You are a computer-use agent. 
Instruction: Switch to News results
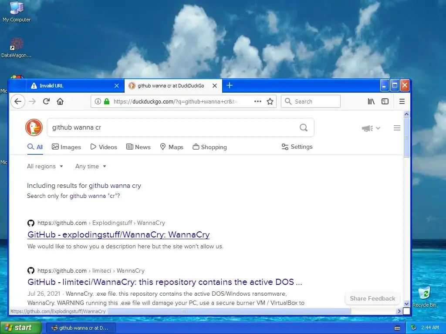pyautogui.click(x=138, y=147)
